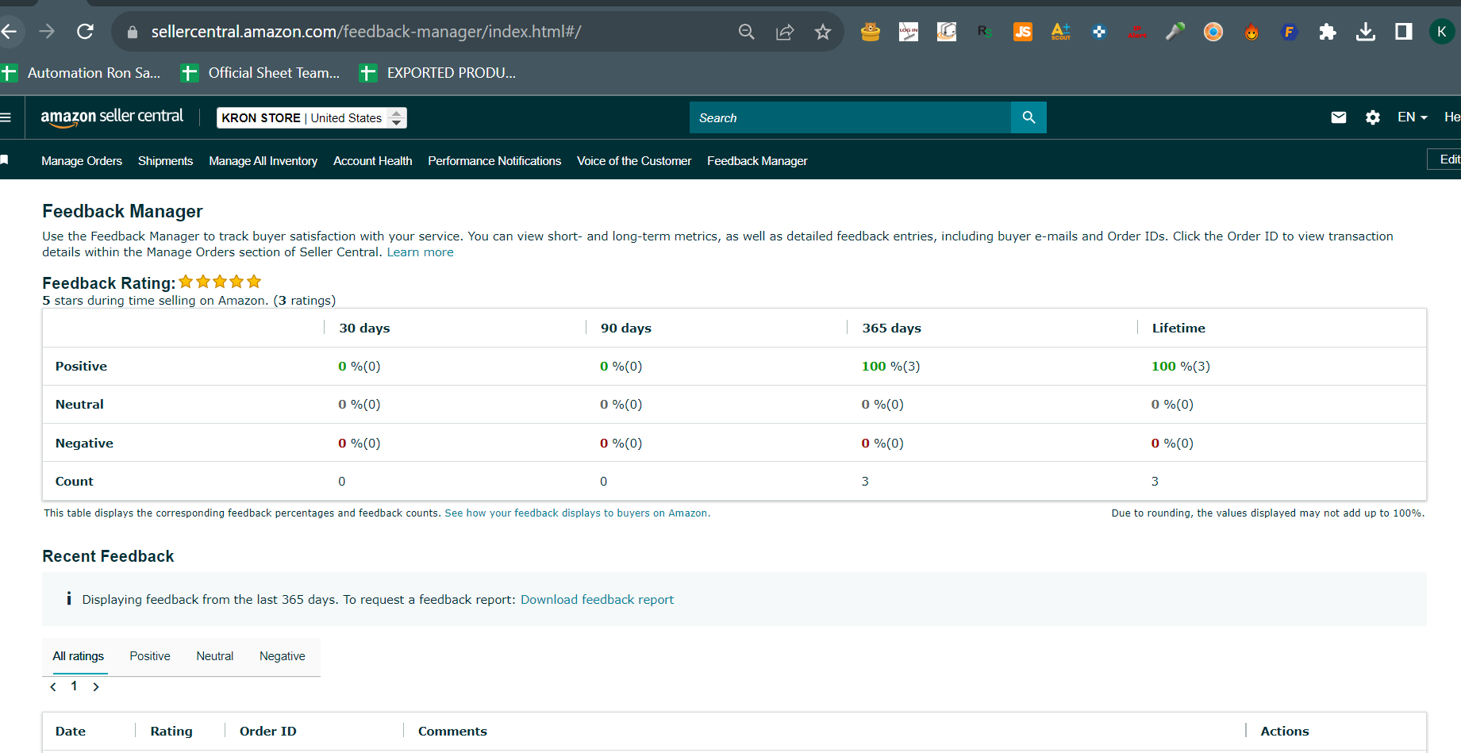Open the blue hexagon F extension
Image resolution: width=1461 pixels, height=753 pixels.
pos(1290,32)
